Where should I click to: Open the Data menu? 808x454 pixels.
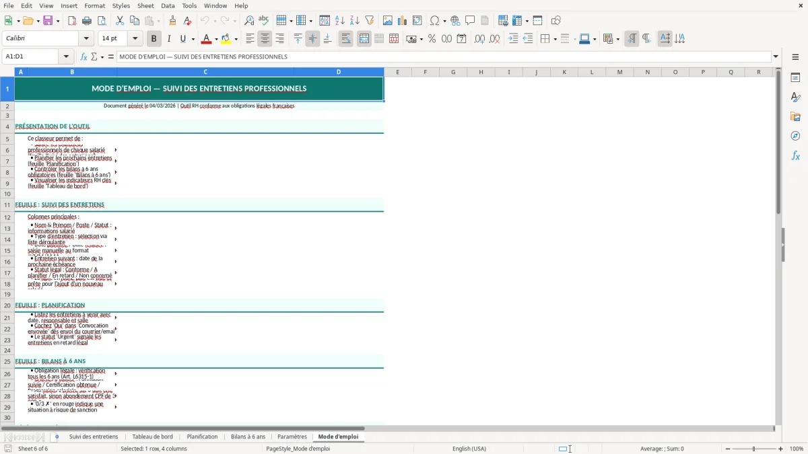pos(168,5)
